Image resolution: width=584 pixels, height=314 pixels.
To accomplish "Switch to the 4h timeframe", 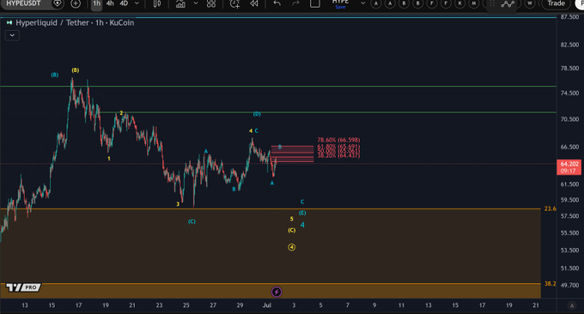I will pos(110,3).
